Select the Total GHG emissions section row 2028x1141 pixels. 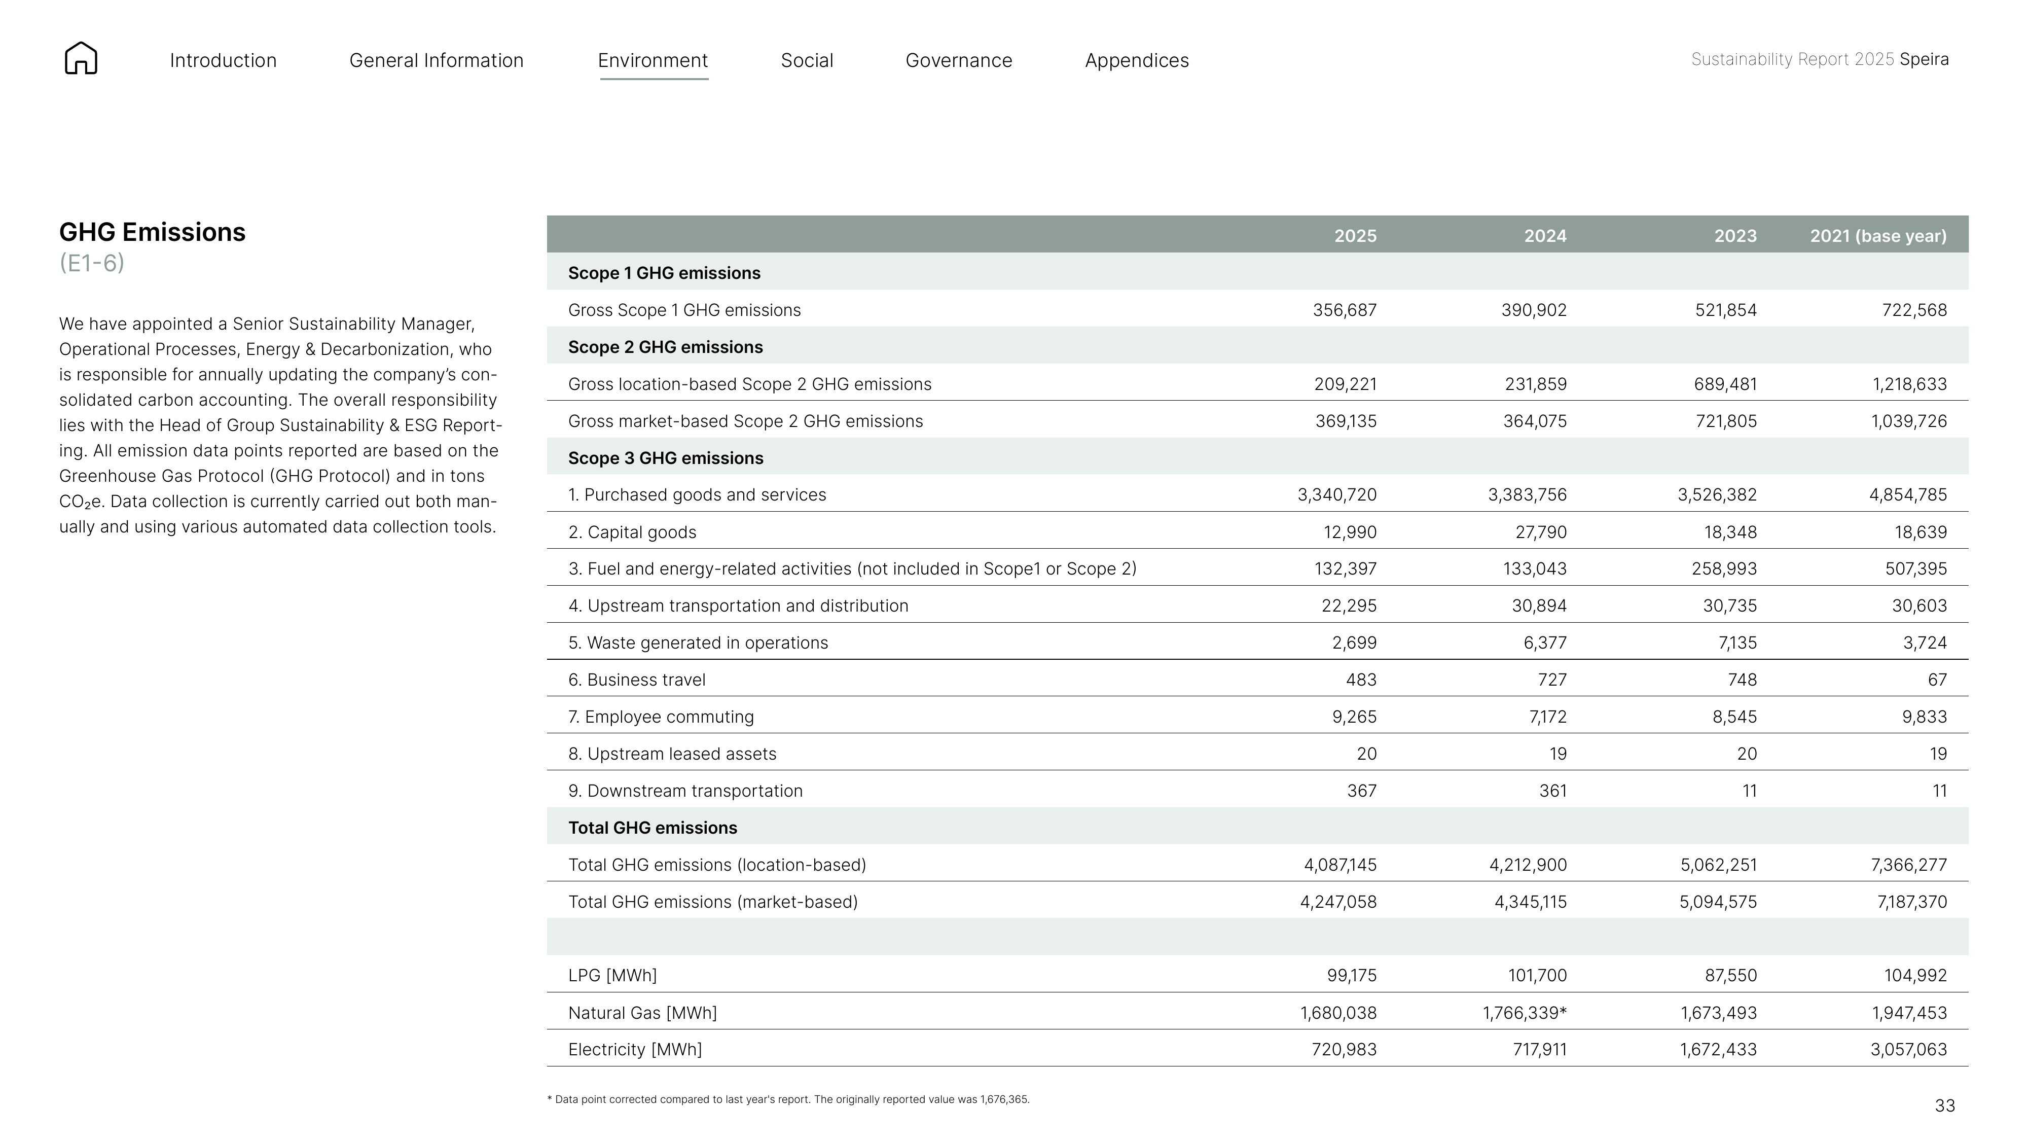[x=1257, y=827]
